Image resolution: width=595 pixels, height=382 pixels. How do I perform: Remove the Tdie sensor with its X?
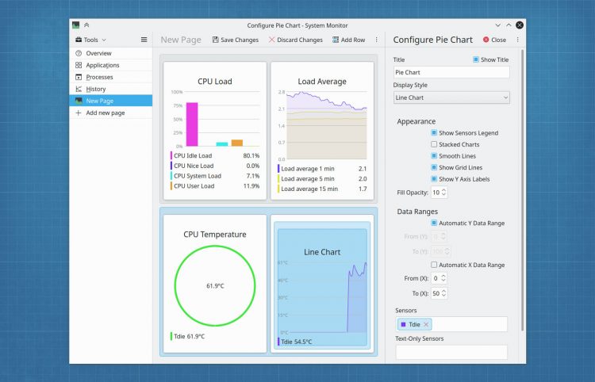(x=426, y=324)
